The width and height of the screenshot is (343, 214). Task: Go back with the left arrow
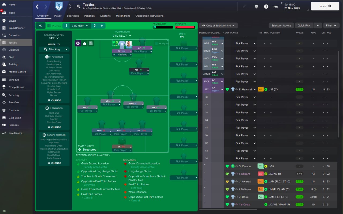point(37,6)
